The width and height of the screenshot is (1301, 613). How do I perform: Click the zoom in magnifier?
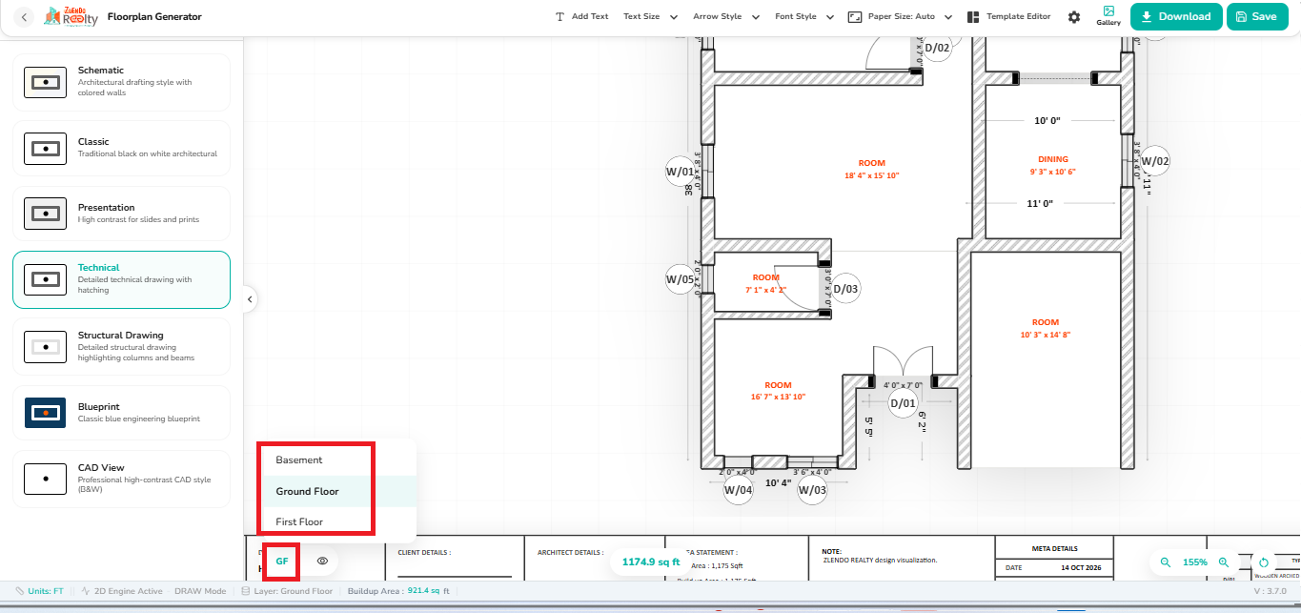click(1224, 562)
